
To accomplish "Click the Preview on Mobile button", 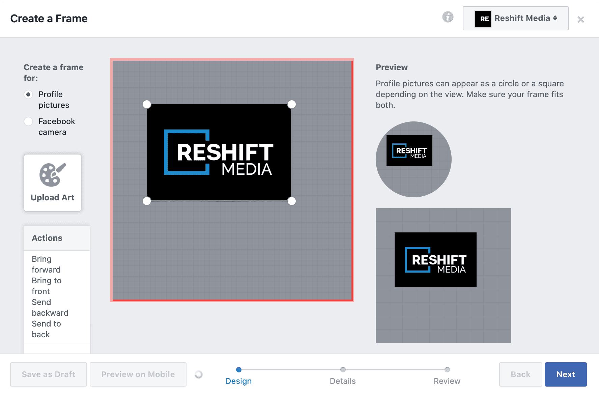I will point(138,374).
